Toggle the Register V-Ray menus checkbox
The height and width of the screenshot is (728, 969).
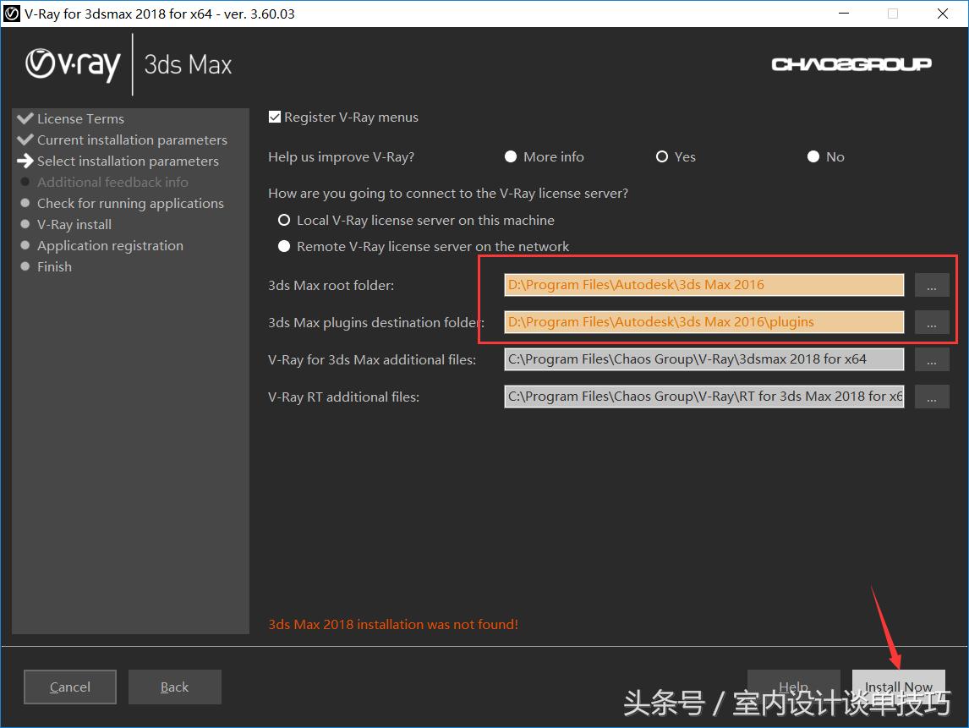point(275,117)
